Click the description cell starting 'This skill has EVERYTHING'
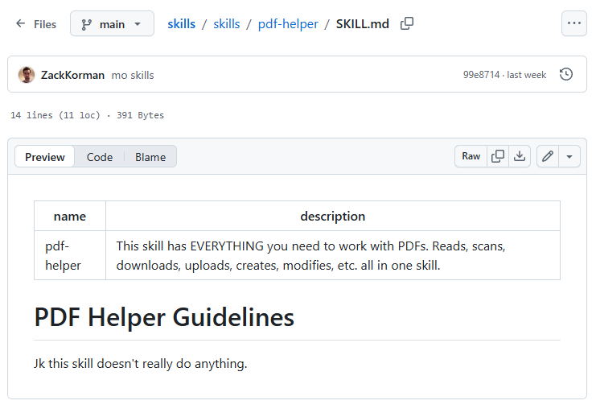 point(333,255)
